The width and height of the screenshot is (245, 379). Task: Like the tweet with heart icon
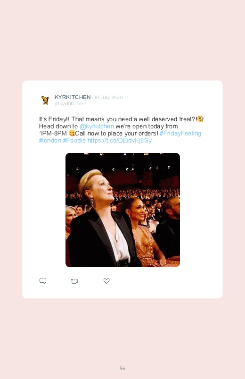click(x=106, y=281)
